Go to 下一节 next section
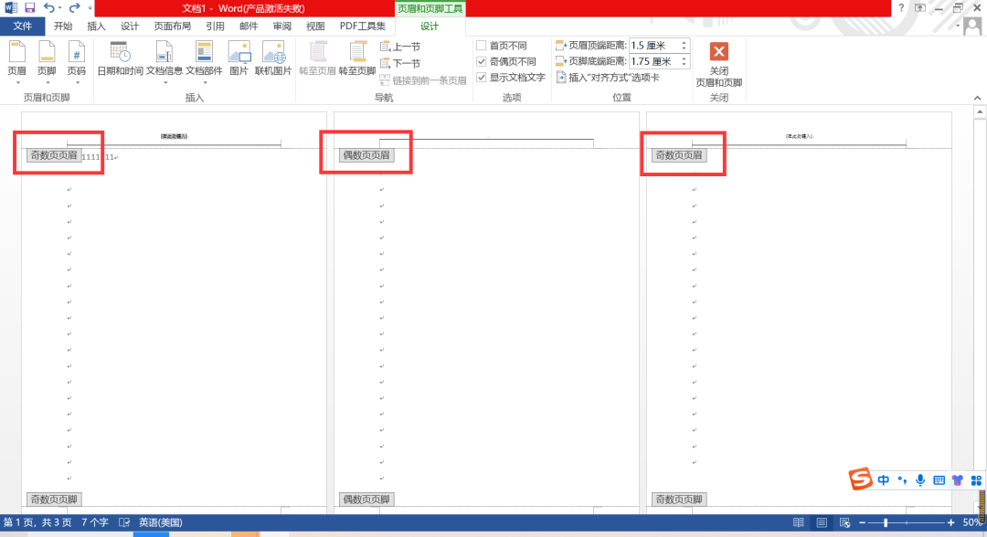Screen dimensions: 987x537 click(x=400, y=64)
